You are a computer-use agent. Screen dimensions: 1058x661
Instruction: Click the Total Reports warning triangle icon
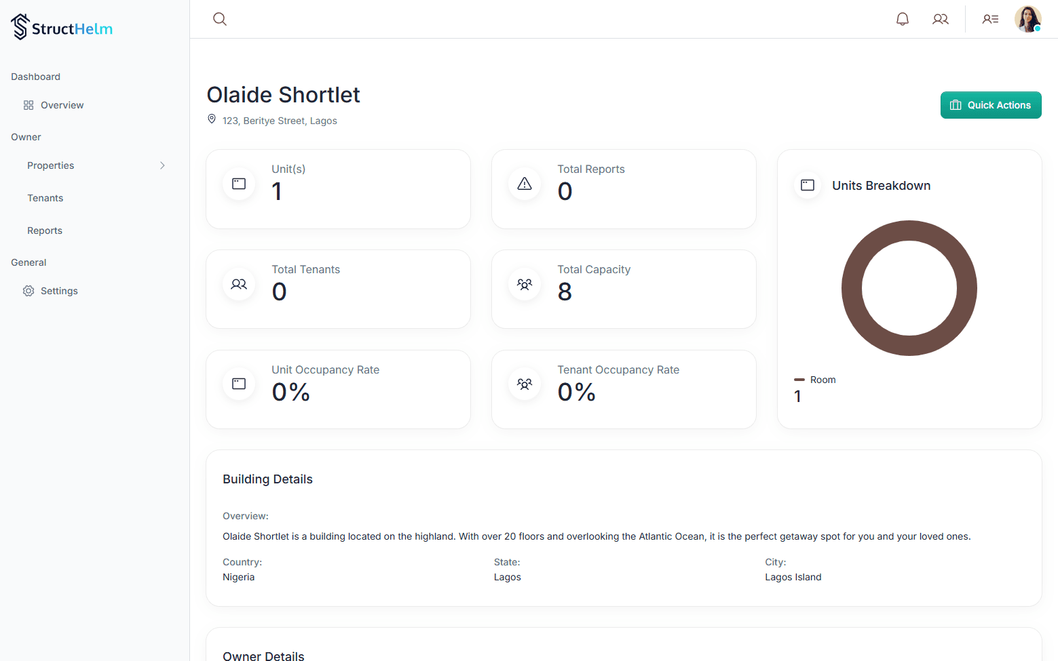point(525,184)
